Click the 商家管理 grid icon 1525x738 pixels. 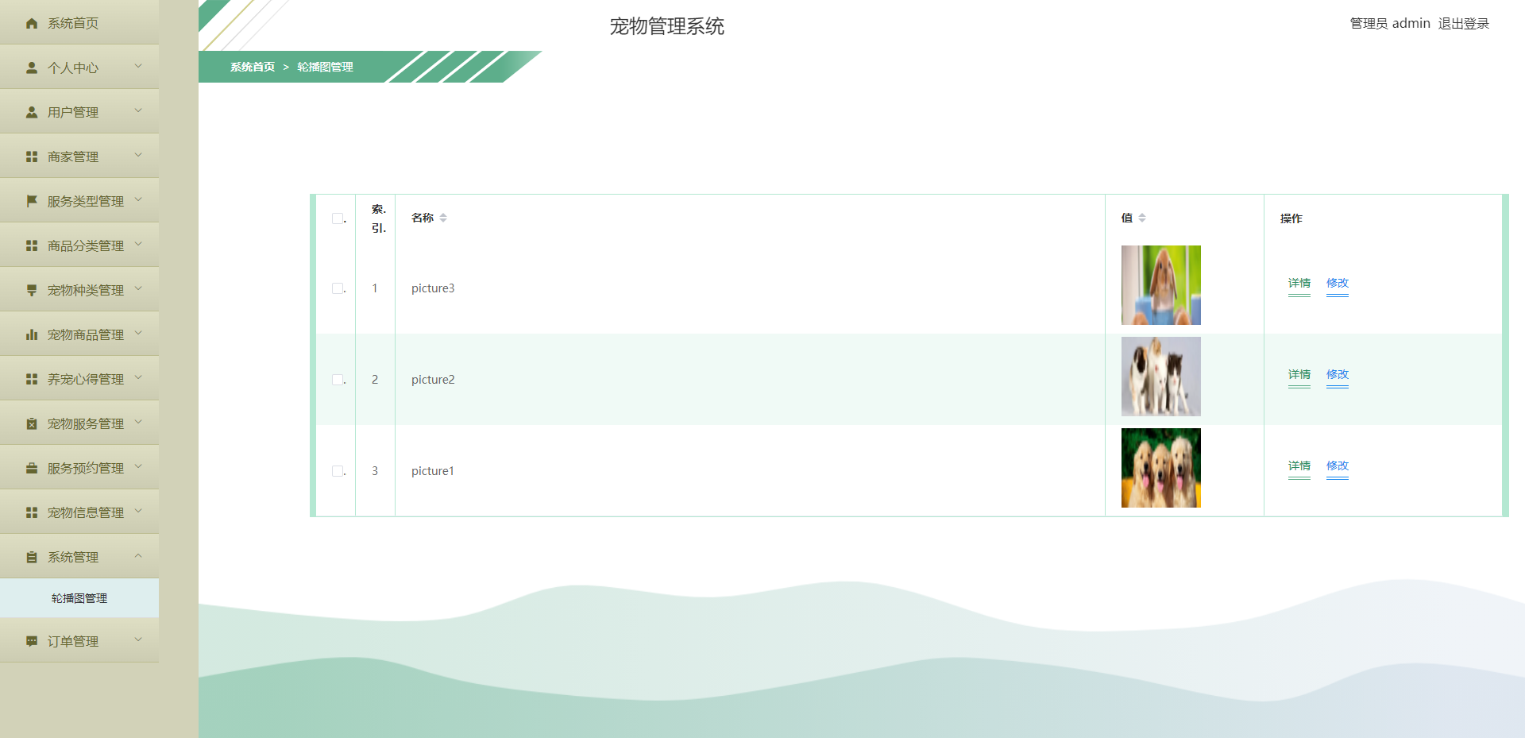[31, 156]
